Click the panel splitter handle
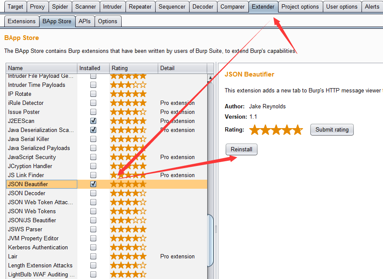 (216, 229)
